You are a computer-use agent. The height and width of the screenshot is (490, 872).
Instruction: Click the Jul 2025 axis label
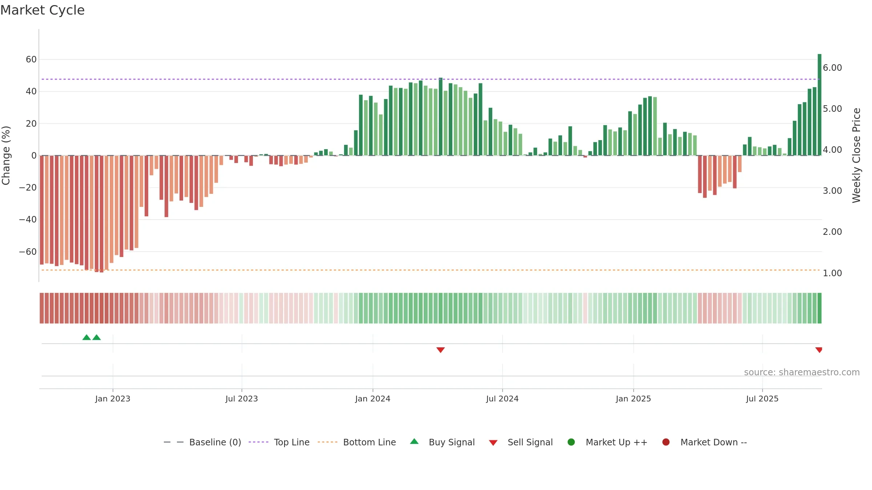(x=762, y=399)
